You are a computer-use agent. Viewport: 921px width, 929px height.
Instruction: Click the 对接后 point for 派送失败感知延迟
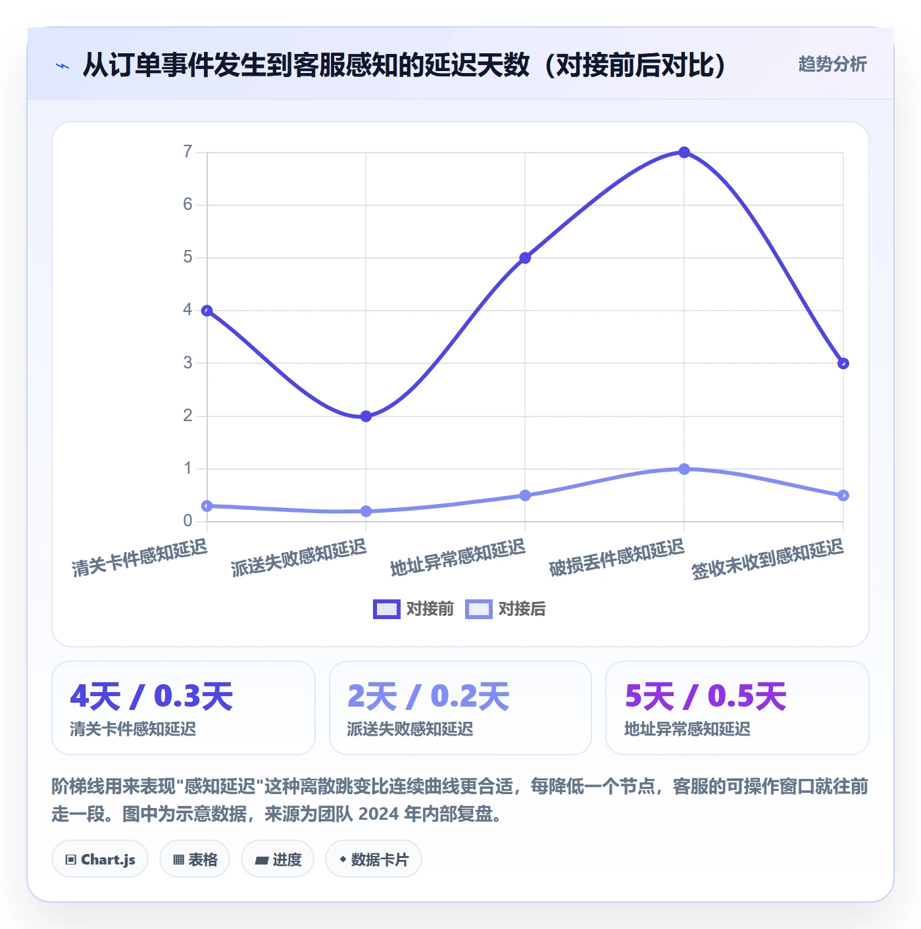tap(366, 511)
